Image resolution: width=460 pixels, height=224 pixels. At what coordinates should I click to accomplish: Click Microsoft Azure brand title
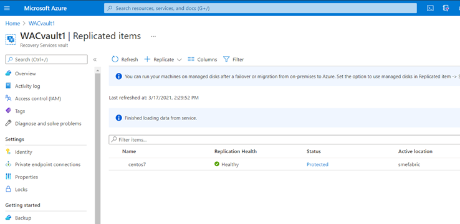pos(45,8)
